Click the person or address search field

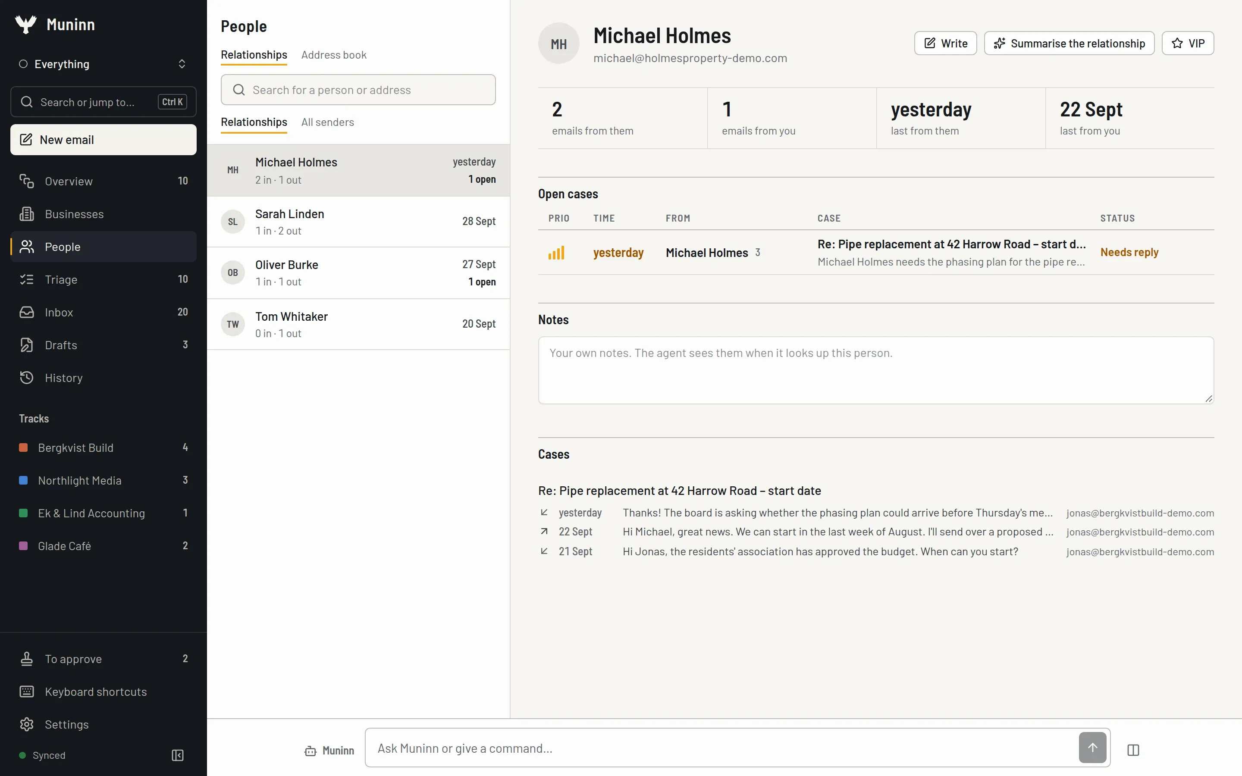point(358,90)
